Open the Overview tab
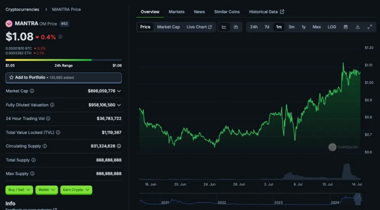 click(150, 11)
